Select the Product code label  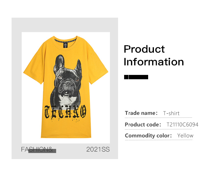[143, 125]
